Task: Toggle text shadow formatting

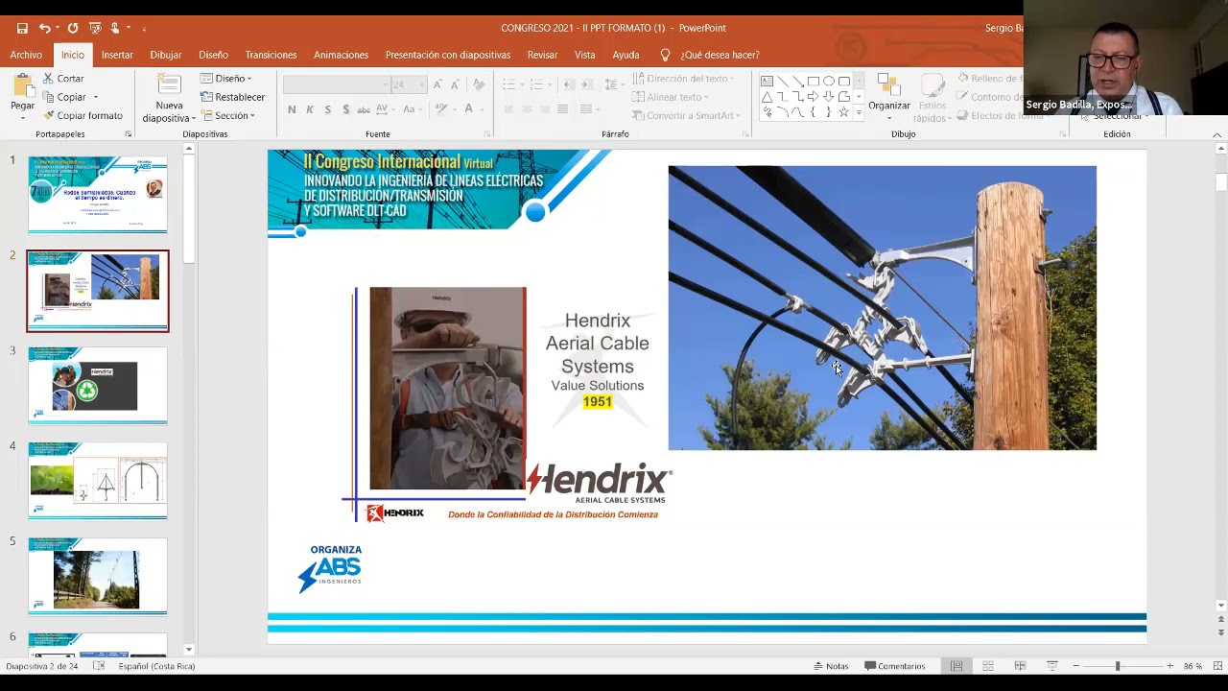Action: (346, 109)
